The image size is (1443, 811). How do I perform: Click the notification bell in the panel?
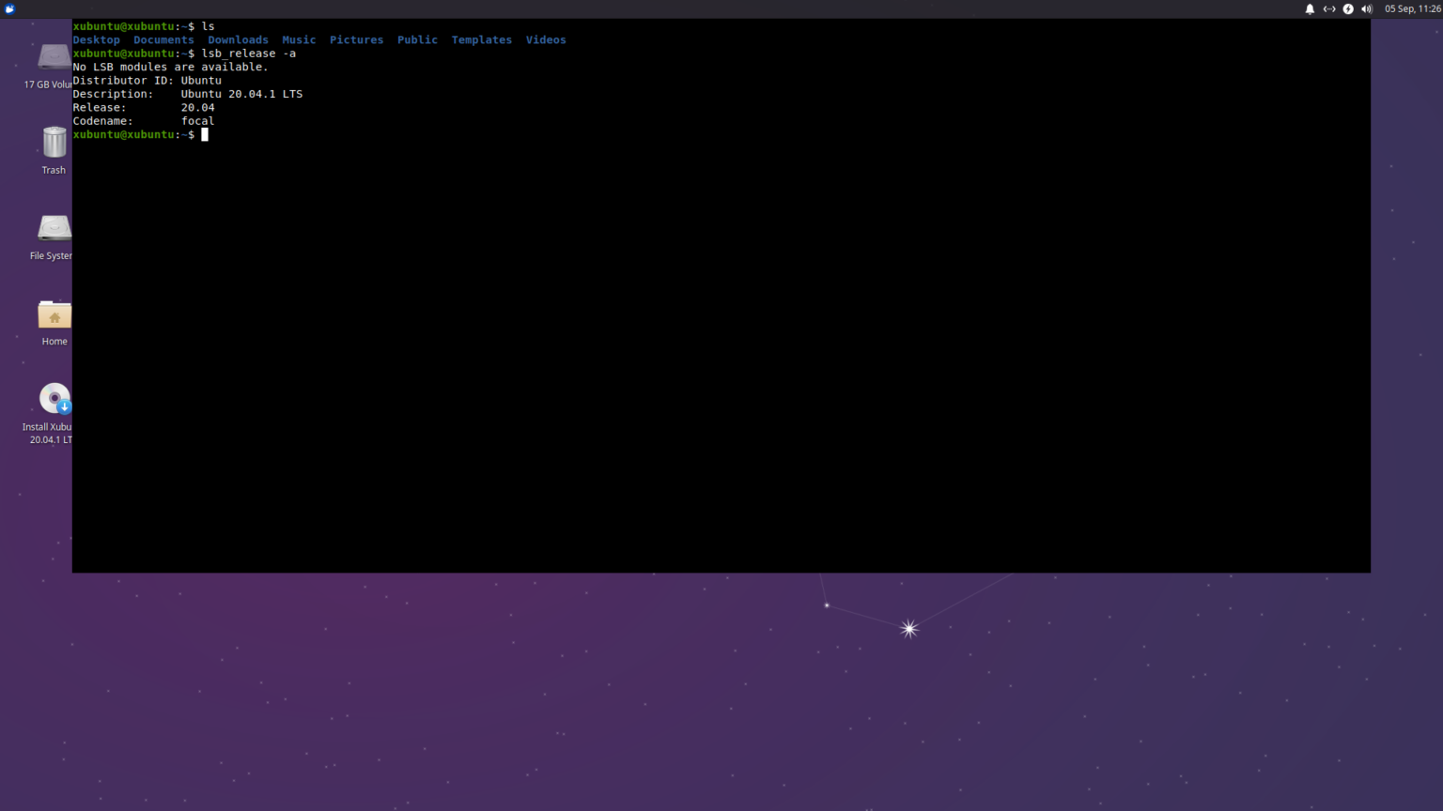pyautogui.click(x=1310, y=8)
